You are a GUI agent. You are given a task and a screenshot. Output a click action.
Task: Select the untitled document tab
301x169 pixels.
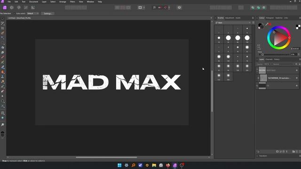(x=19, y=18)
